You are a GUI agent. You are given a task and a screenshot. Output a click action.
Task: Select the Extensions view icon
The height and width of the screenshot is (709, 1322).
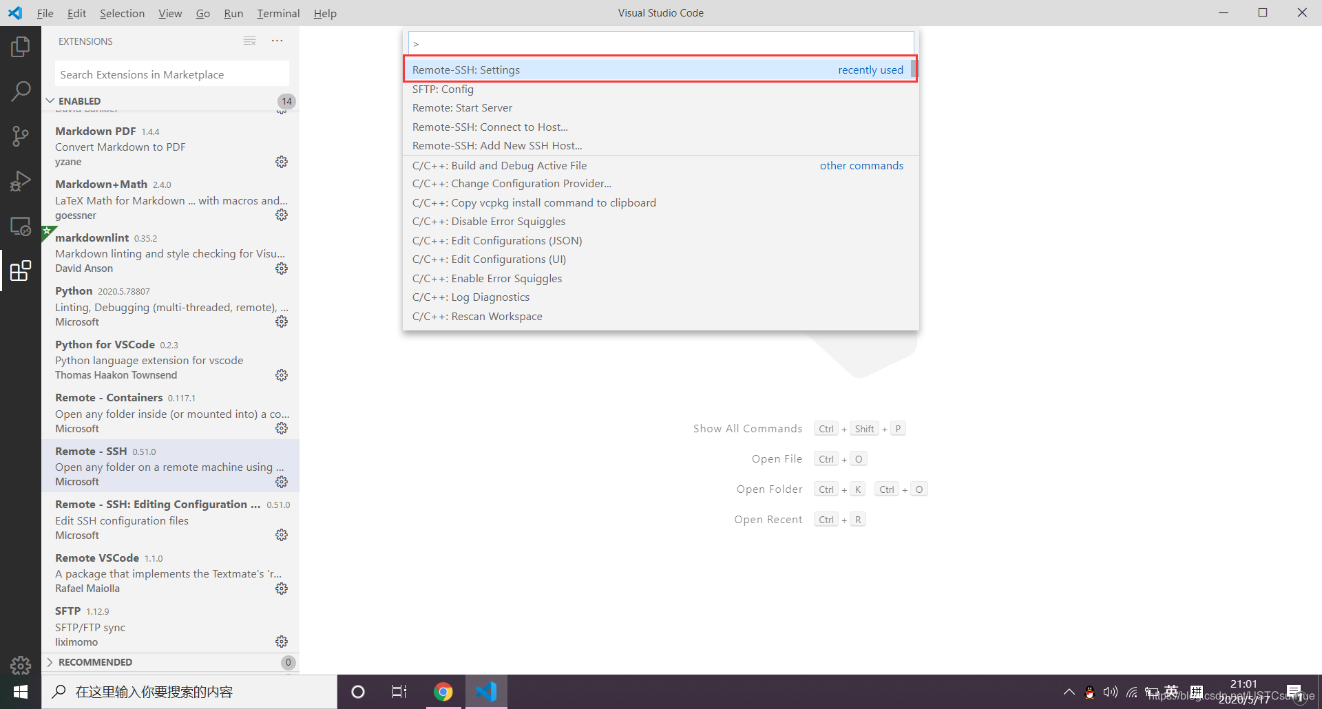(21, 271)
